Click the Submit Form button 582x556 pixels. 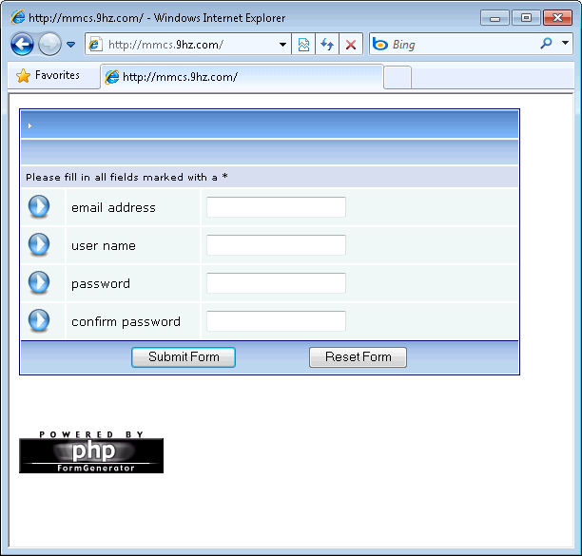tap(184, 357)
